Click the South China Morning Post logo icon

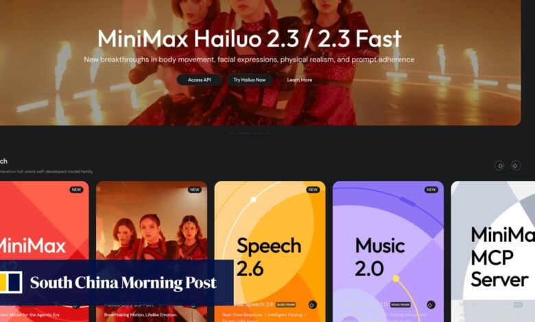(x=11, y=282)
